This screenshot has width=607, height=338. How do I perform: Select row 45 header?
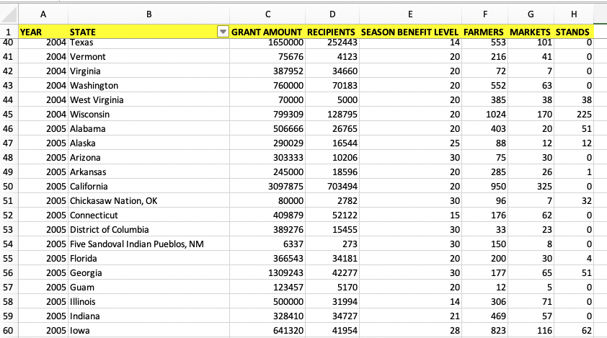(8, 115)
